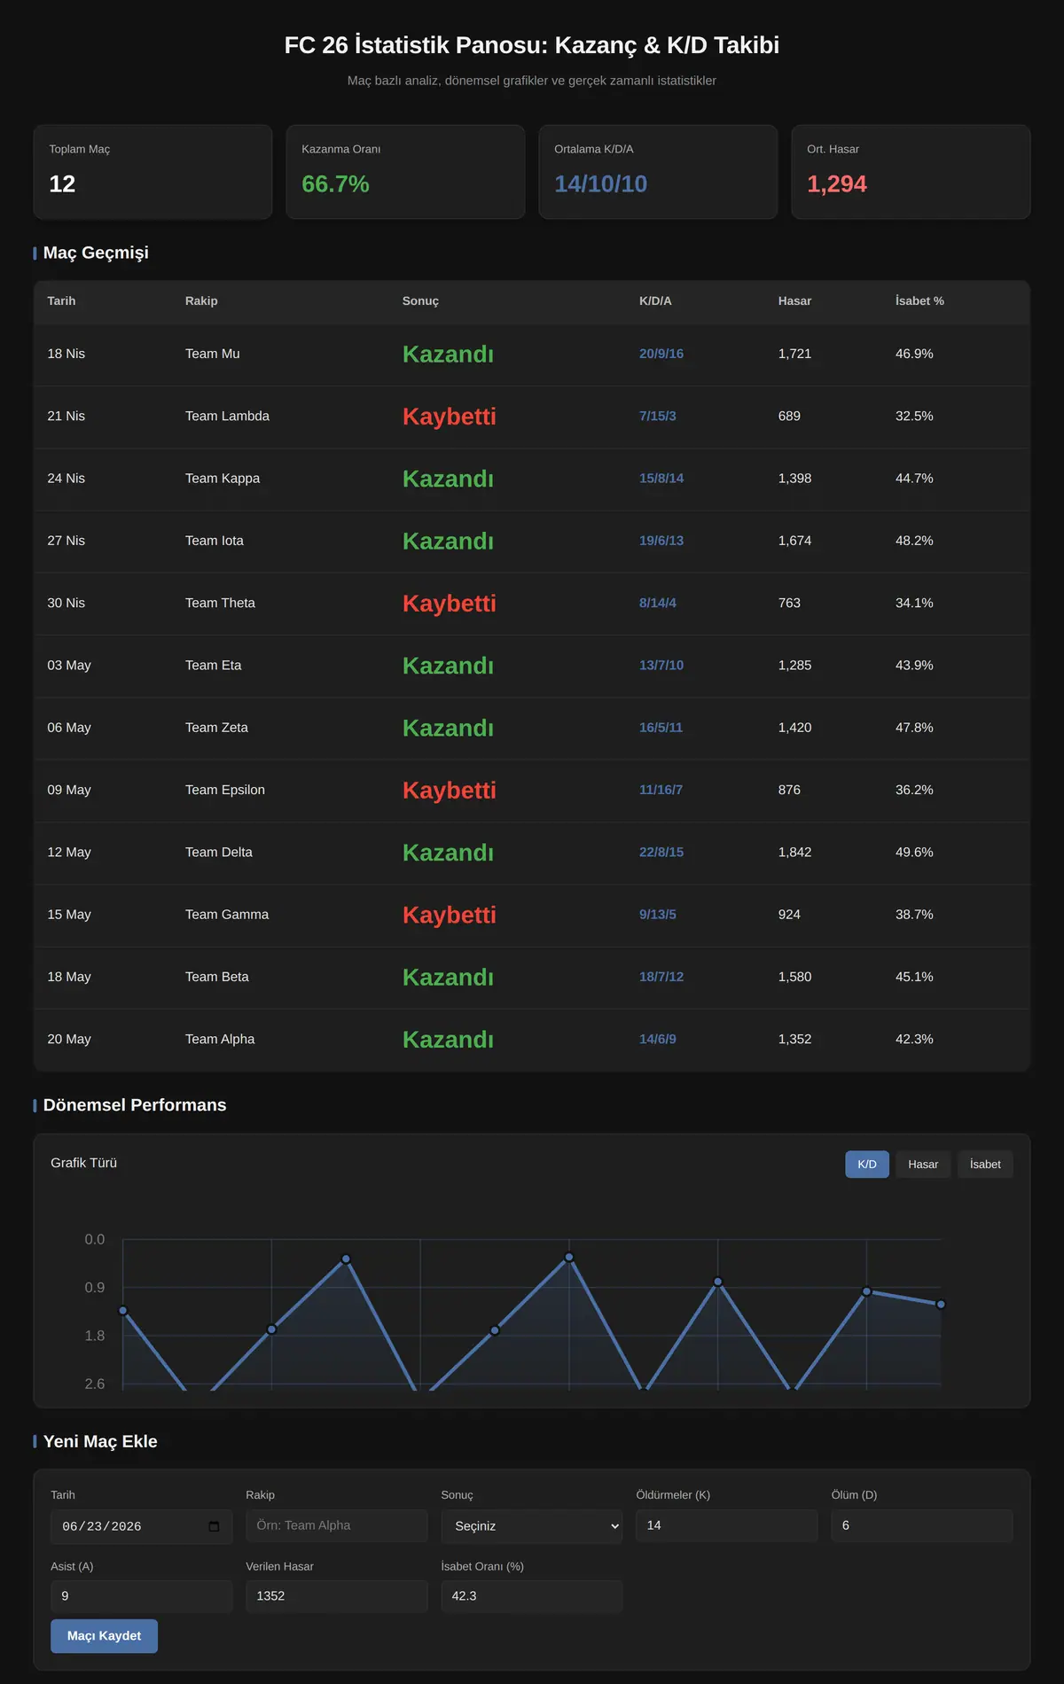Click the 66.7% Kazanma Oranı value
Screen dimensions: 1064x1684
pyautogui.click(x=335, y=183)
